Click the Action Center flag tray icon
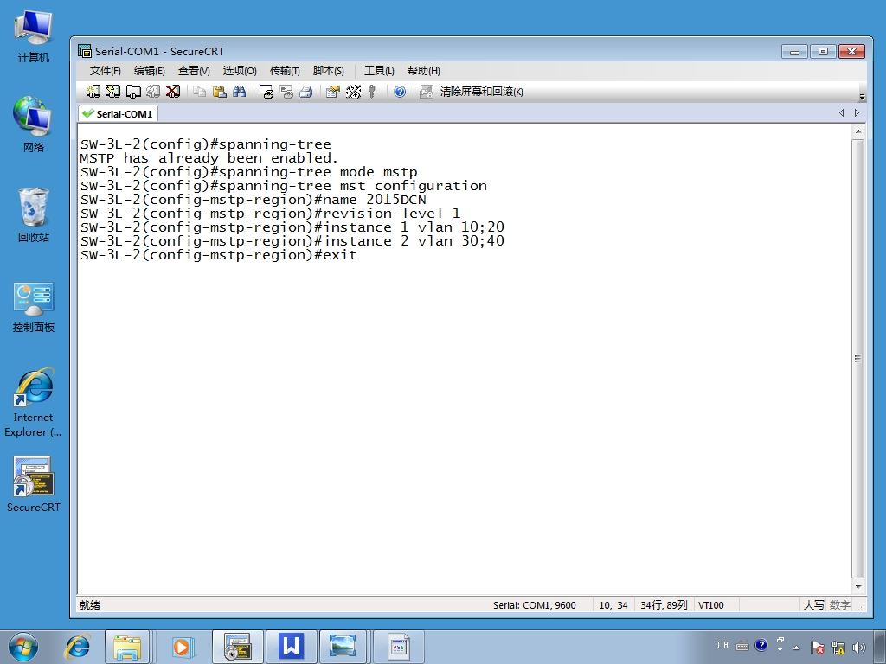This screenshot has width=886, height=664. click(817, 647)
